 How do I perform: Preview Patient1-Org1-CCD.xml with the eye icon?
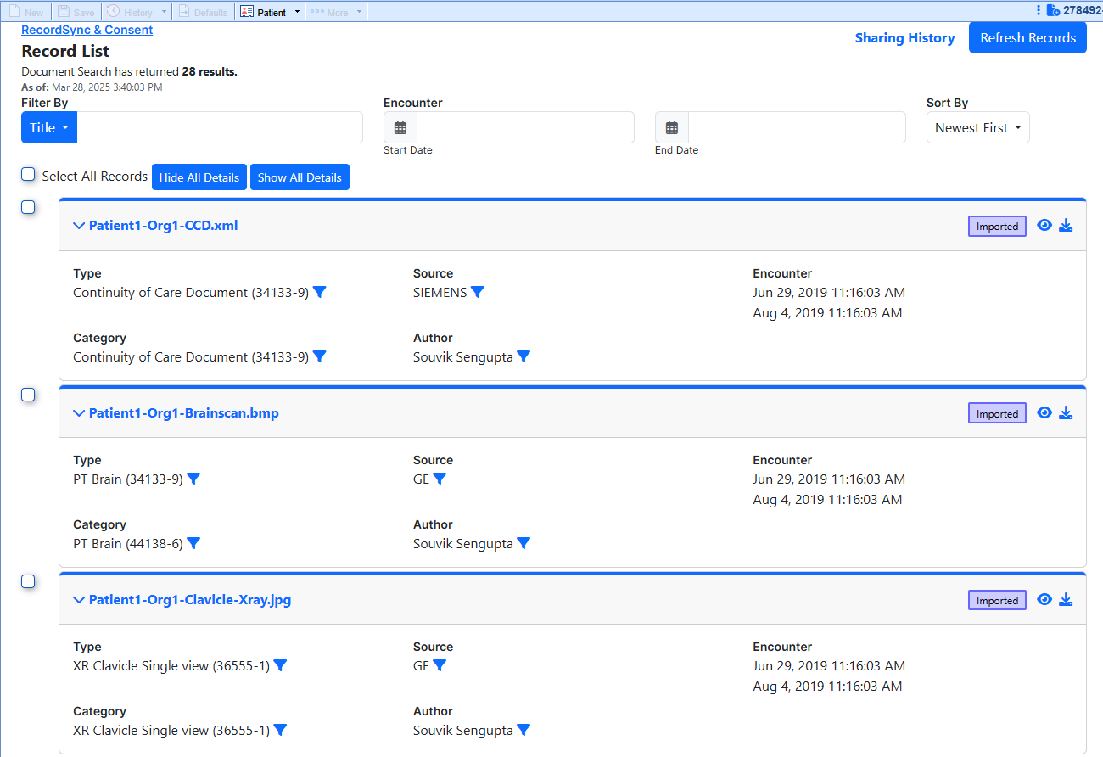(1044, 226)
